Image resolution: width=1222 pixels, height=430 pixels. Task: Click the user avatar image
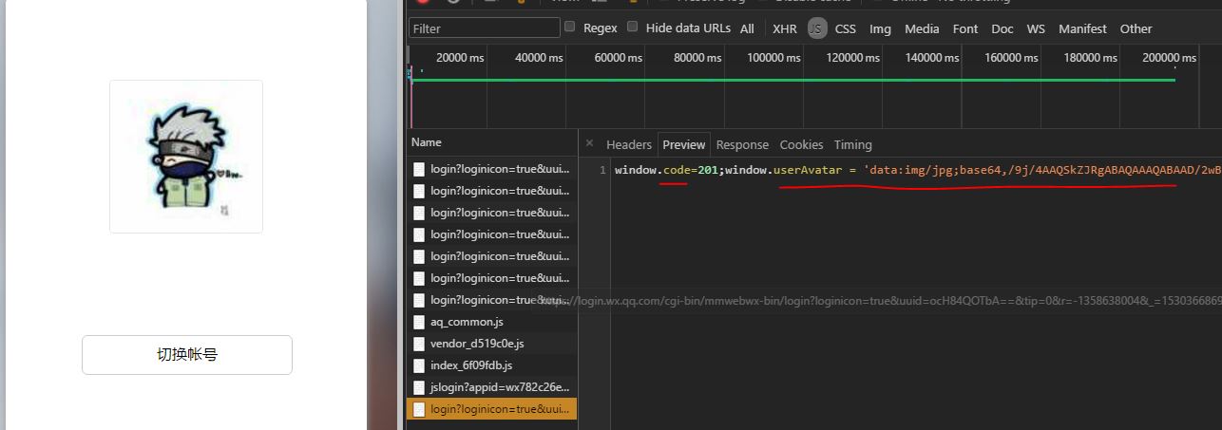[x=186, y=157]
